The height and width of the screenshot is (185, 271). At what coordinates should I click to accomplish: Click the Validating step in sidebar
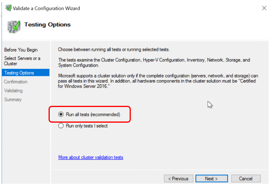coord(13,91)
